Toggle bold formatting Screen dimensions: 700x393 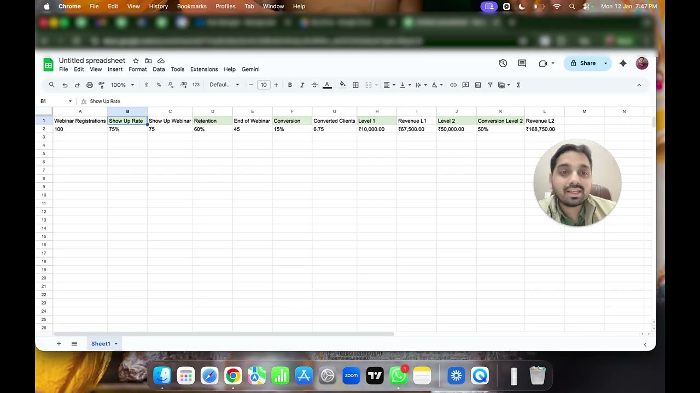290,85
